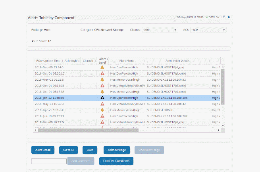Select cell SL-DEMO;SLHOST8
Screen dimensions: 260x172
(160, 110)
